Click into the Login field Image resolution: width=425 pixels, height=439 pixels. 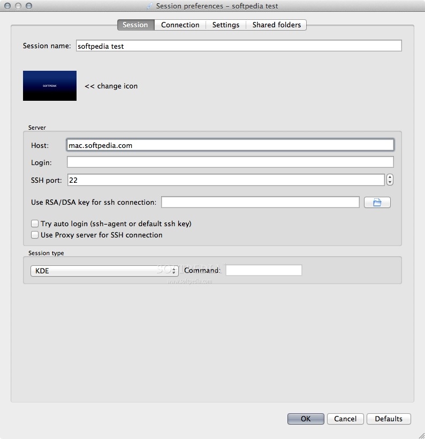point(230,162)
